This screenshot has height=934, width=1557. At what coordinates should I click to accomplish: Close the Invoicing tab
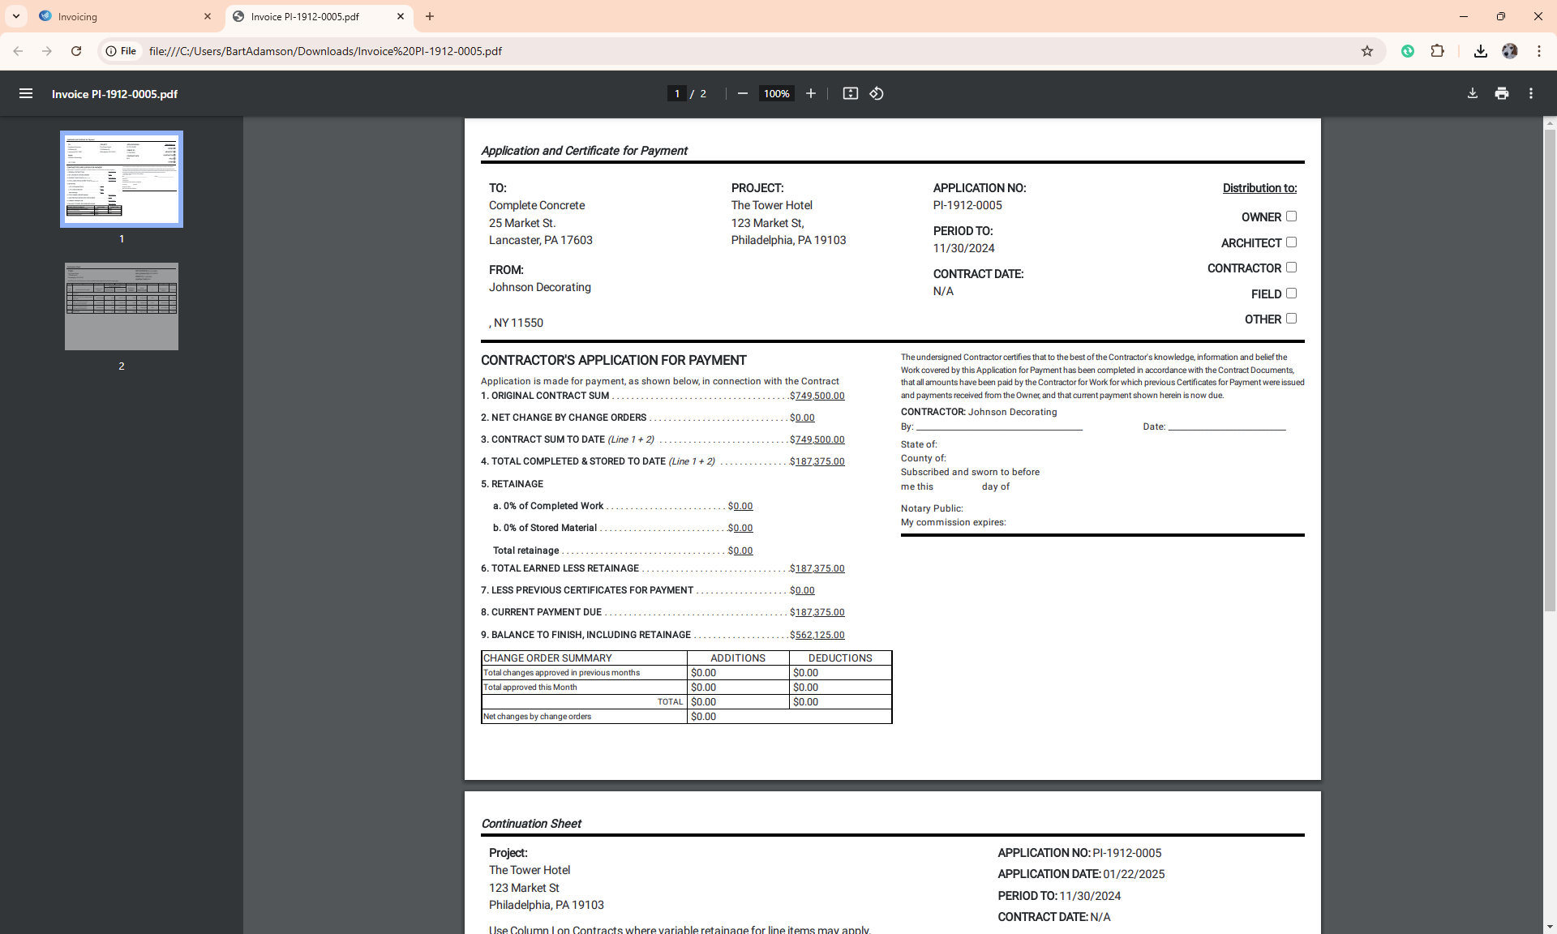pos(208,16)
